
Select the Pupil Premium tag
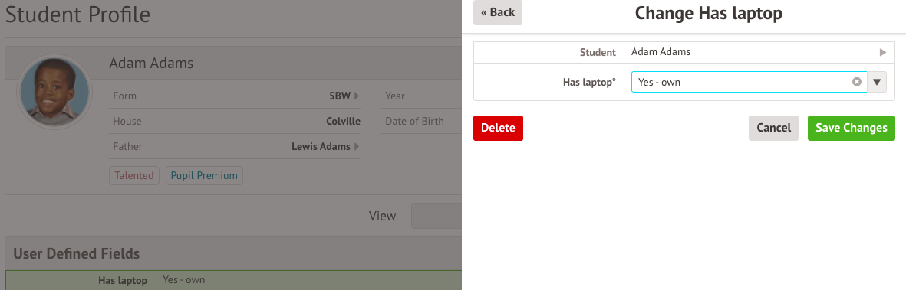point(204,176)
